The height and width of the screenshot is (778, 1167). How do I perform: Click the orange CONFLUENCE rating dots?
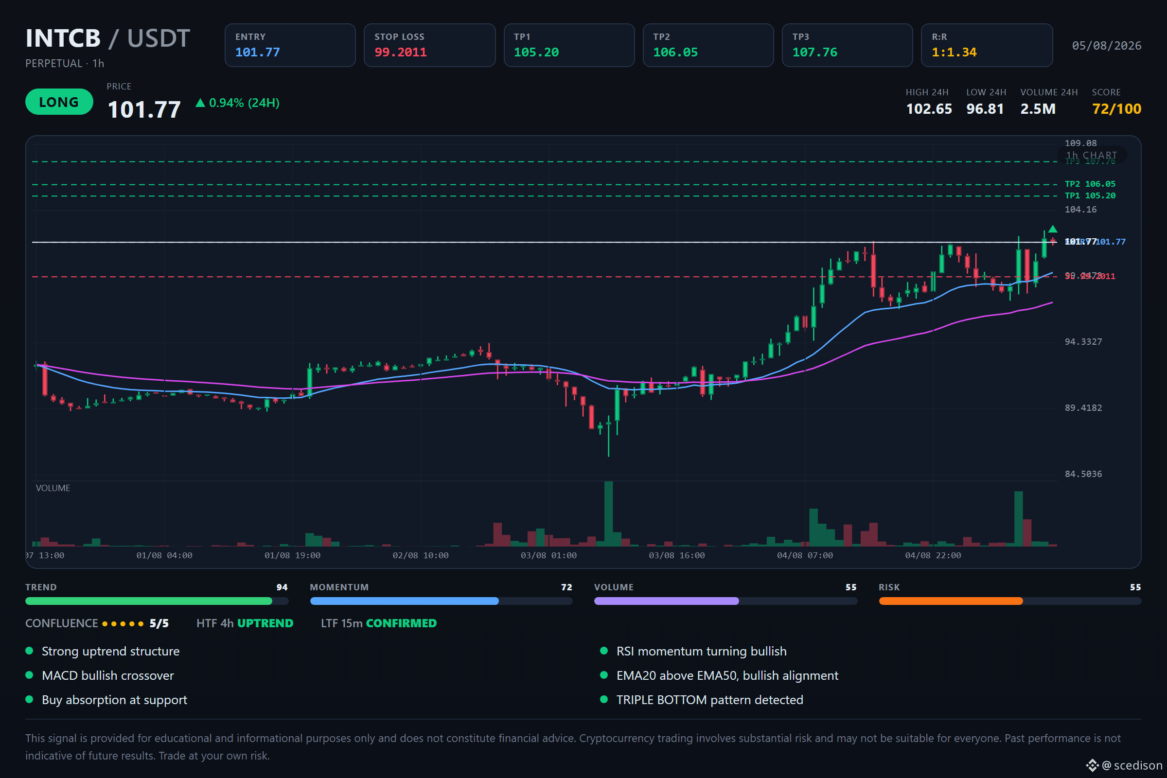pos(123,624)
